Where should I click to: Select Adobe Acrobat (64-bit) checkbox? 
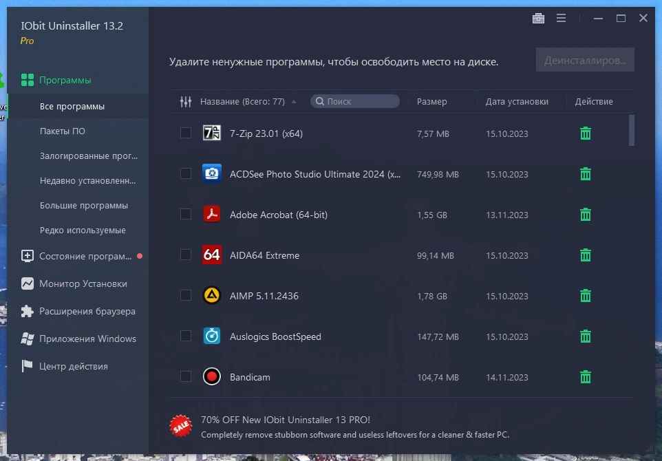(186, 214)
